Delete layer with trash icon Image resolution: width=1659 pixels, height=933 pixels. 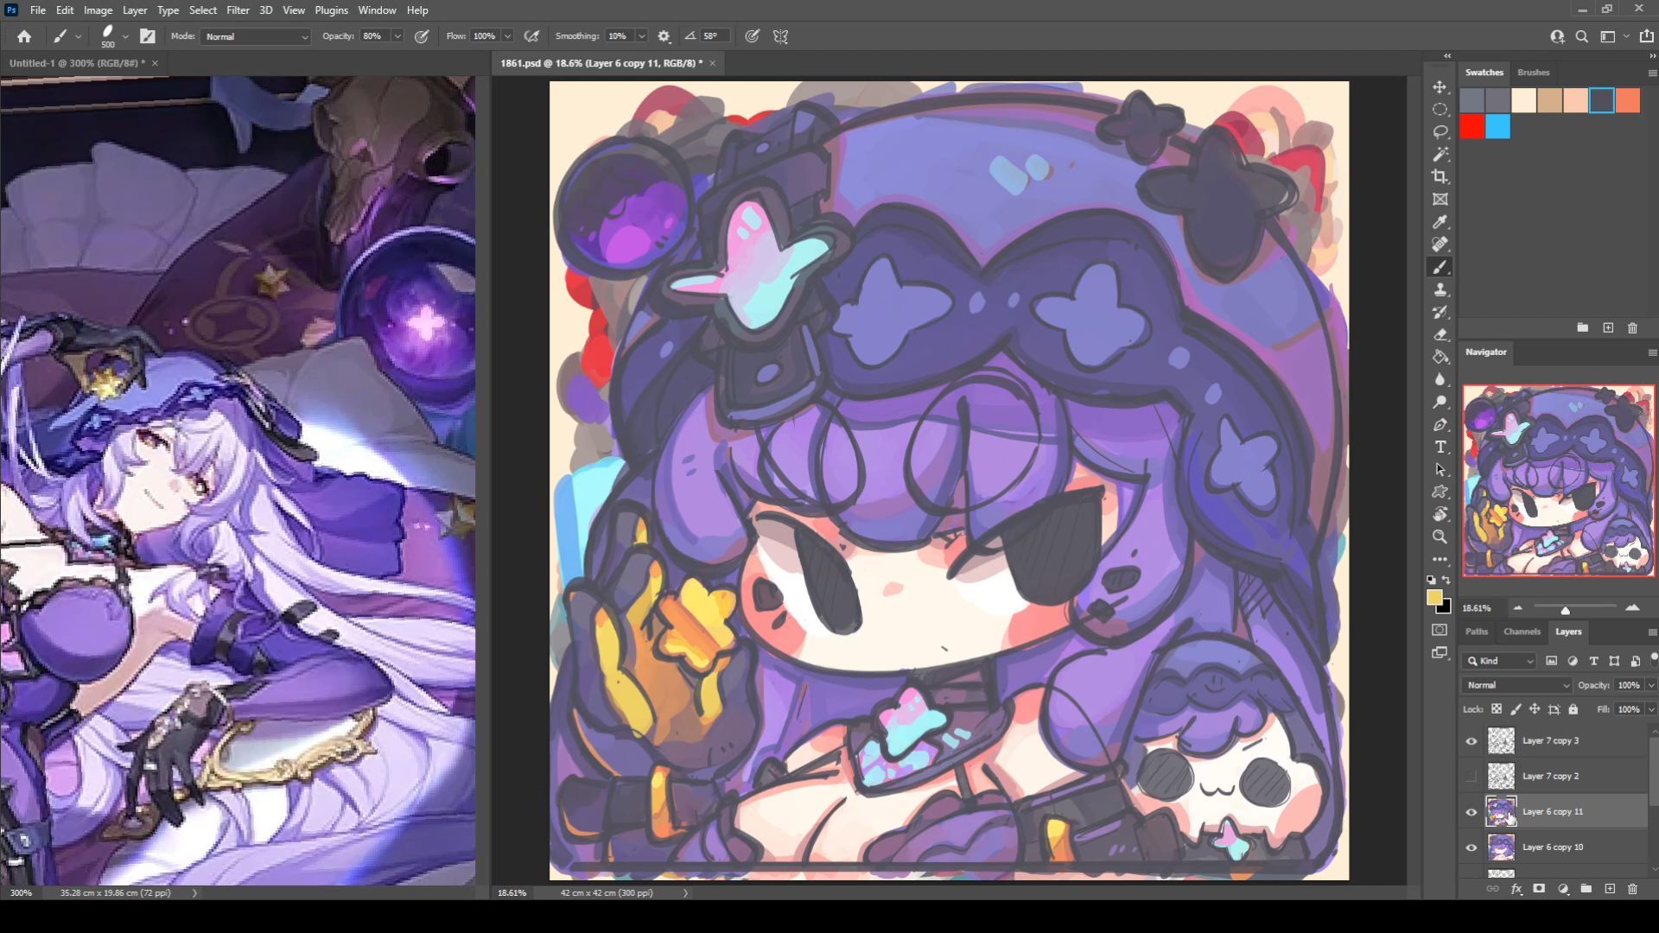tap(1632, 888)
